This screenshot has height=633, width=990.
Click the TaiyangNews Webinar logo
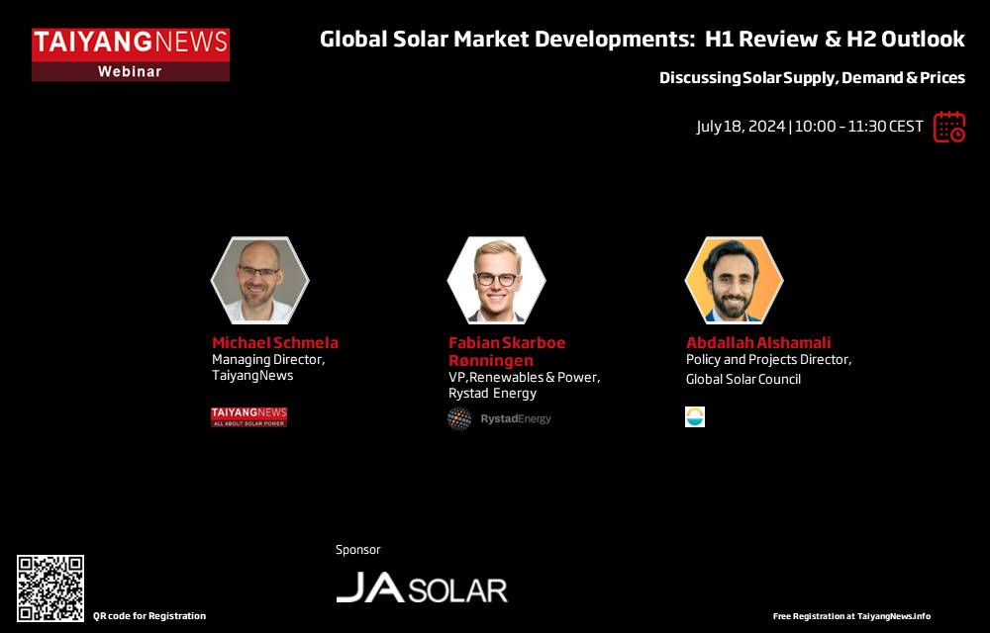[x=131, y=54]
